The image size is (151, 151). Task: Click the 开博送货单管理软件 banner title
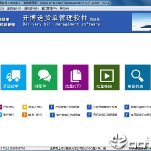click(55, 18)
